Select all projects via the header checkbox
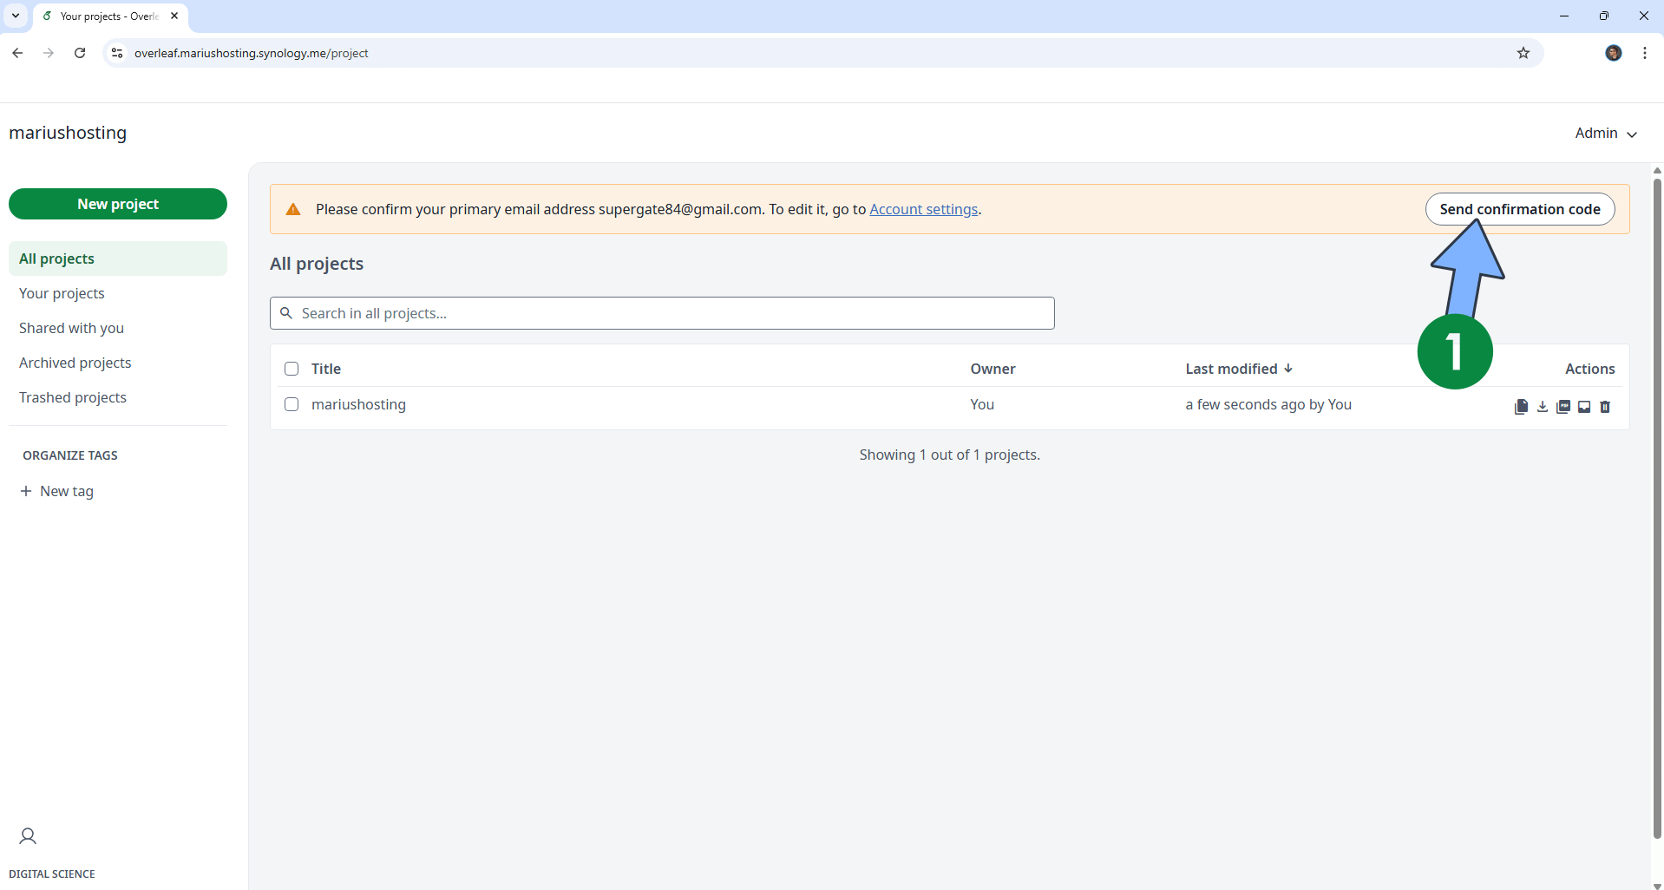The height and width of the screenshot is (890, 1664). [x=291, y=369]
